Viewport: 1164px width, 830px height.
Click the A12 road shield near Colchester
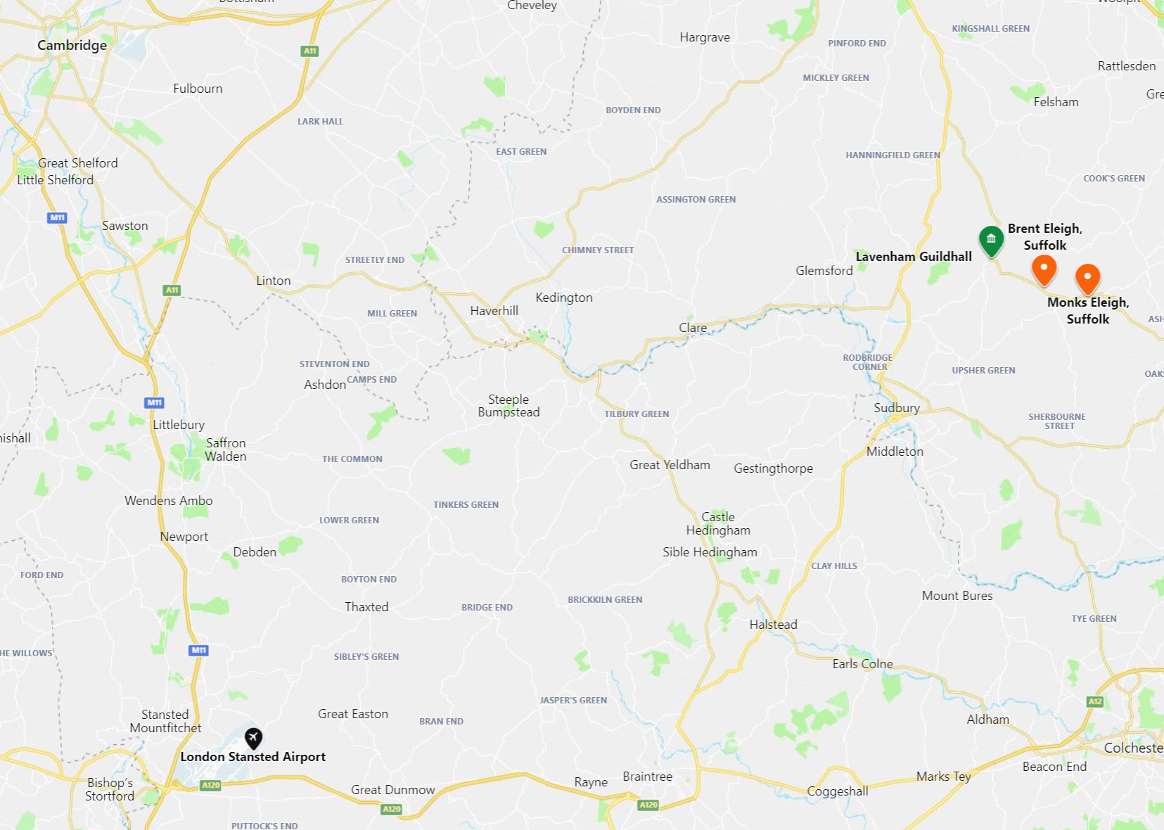tap(1095, 701)
